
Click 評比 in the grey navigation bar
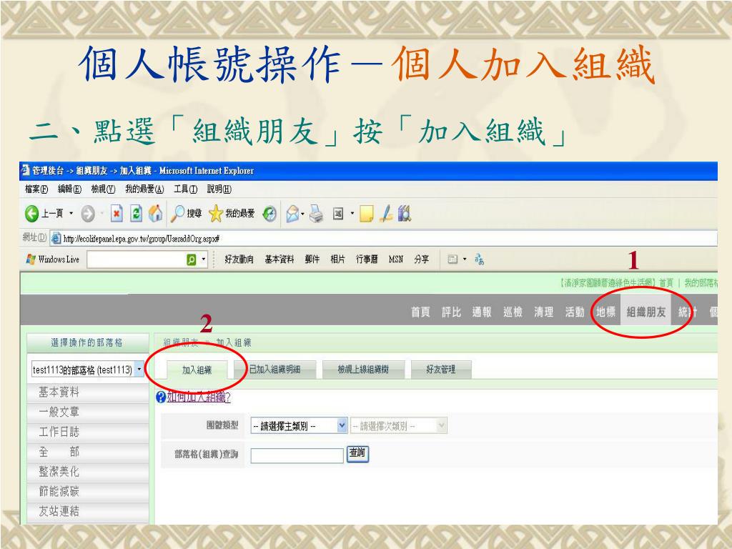coord(452,312)
